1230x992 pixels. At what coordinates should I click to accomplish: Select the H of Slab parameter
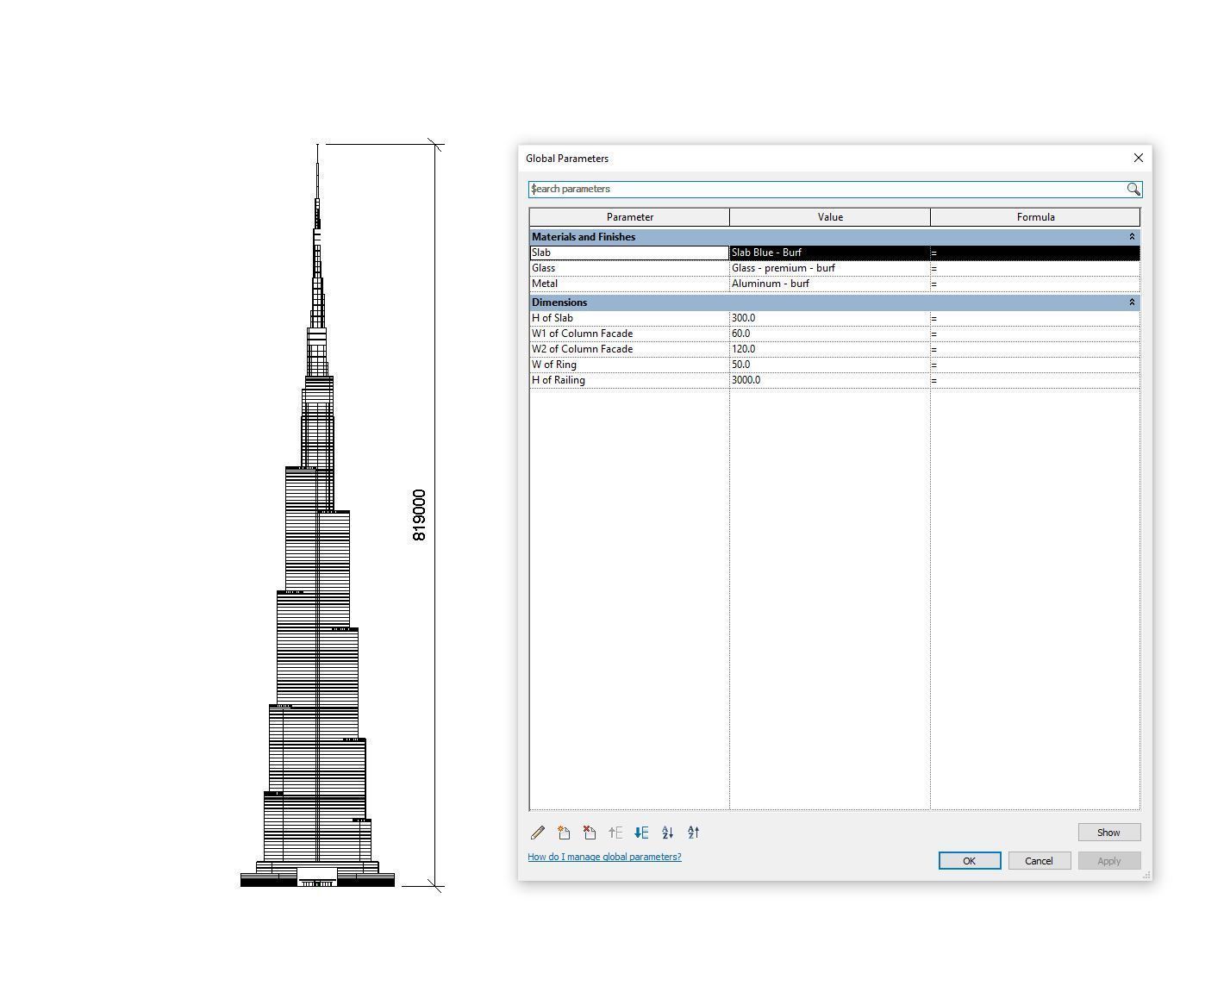[x=629, y=318]
